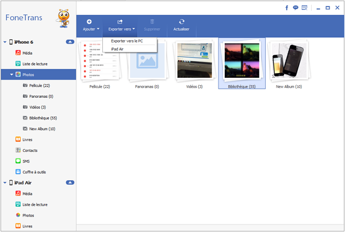Click the Supprimer trash icon
This screenshot has width=345, height=232.
[152, 22]
